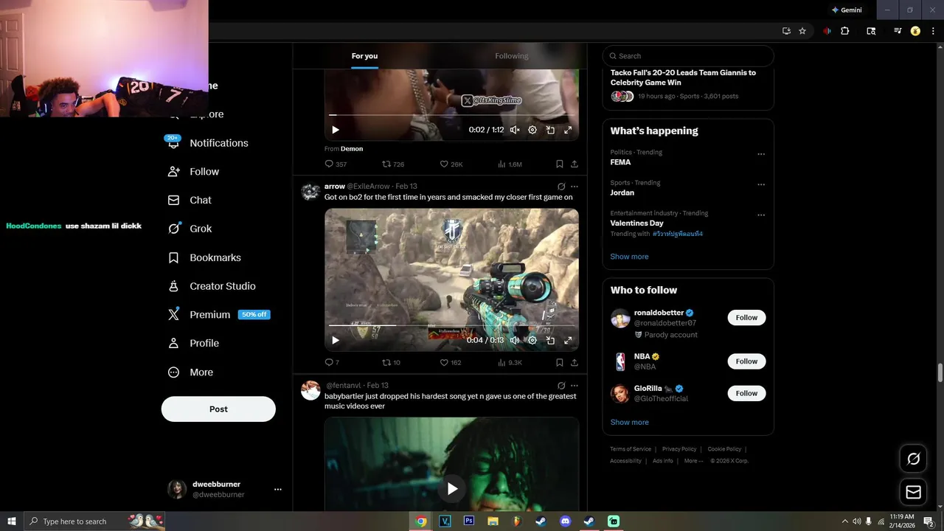This screenshot has width=944, height=531.
Task: Open the floating messages envelope button
Action: [913, 492]
